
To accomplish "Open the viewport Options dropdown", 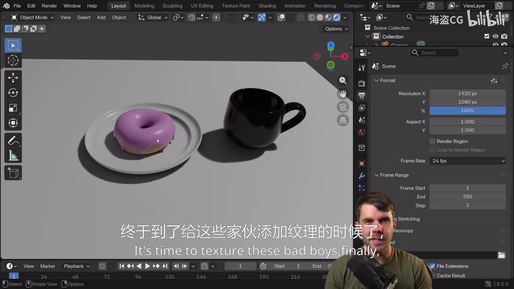I will pyautogui.click(x=337, y=29).
